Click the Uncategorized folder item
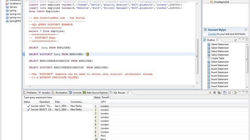 pyautogui.click(x=220, y=2)
